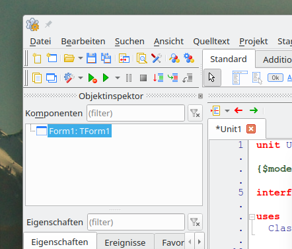Open the Run options dropdown arrow

(118, 78)
